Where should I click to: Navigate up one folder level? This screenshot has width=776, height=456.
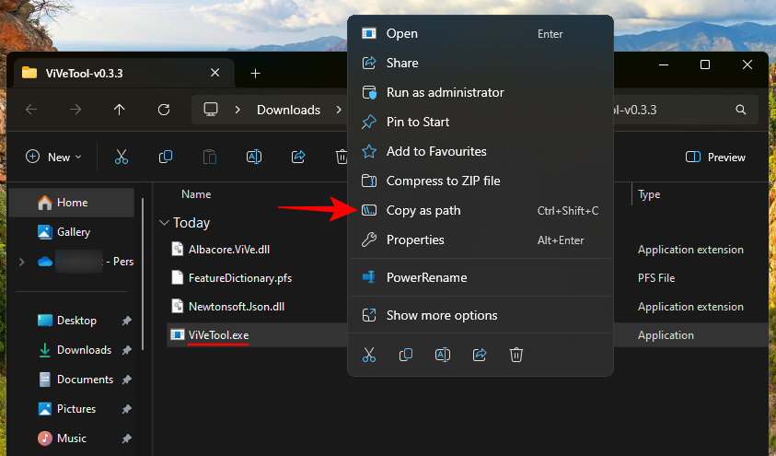[x=120, y=110]
